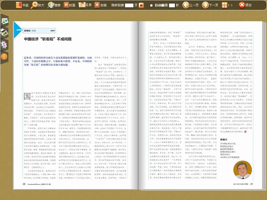Screen dimensions: 267x200
Task: Open settings gear in left sidebar
Action: tap(4, 45)
